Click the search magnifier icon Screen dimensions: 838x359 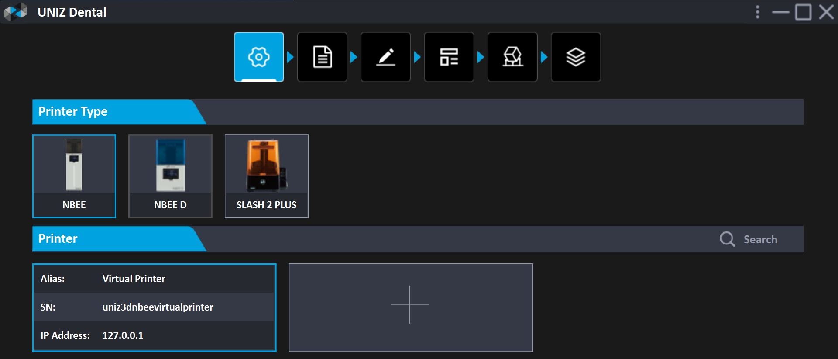coord(727,239)
